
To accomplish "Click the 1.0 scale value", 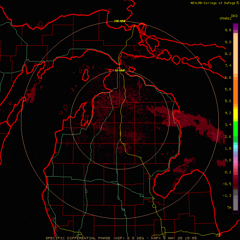I will pyautogui.click(x=228, y=160).
